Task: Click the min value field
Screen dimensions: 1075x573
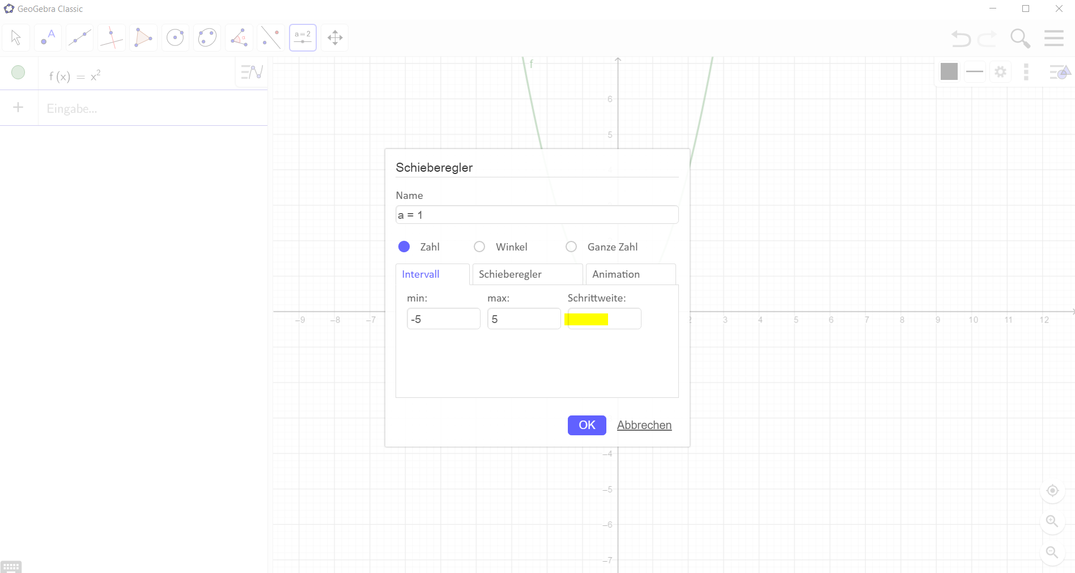Action: click(443, 319)
